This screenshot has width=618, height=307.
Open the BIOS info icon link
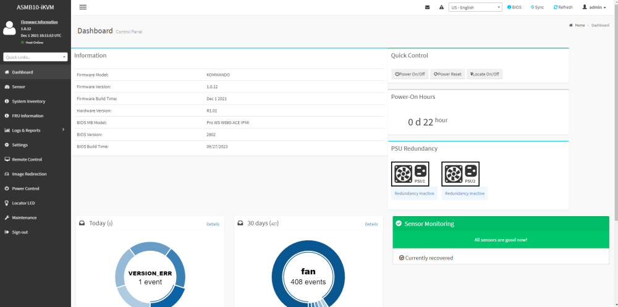pos(514,7)
